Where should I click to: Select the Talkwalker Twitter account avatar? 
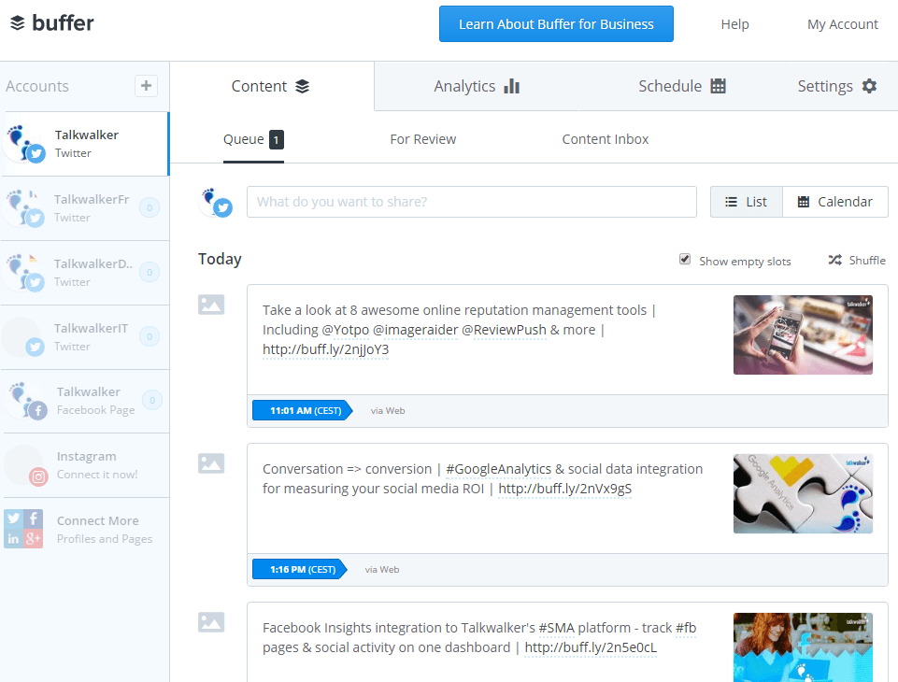pos(24,143)
